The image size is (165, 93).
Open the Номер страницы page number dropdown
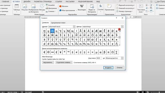tap(125, 11)
